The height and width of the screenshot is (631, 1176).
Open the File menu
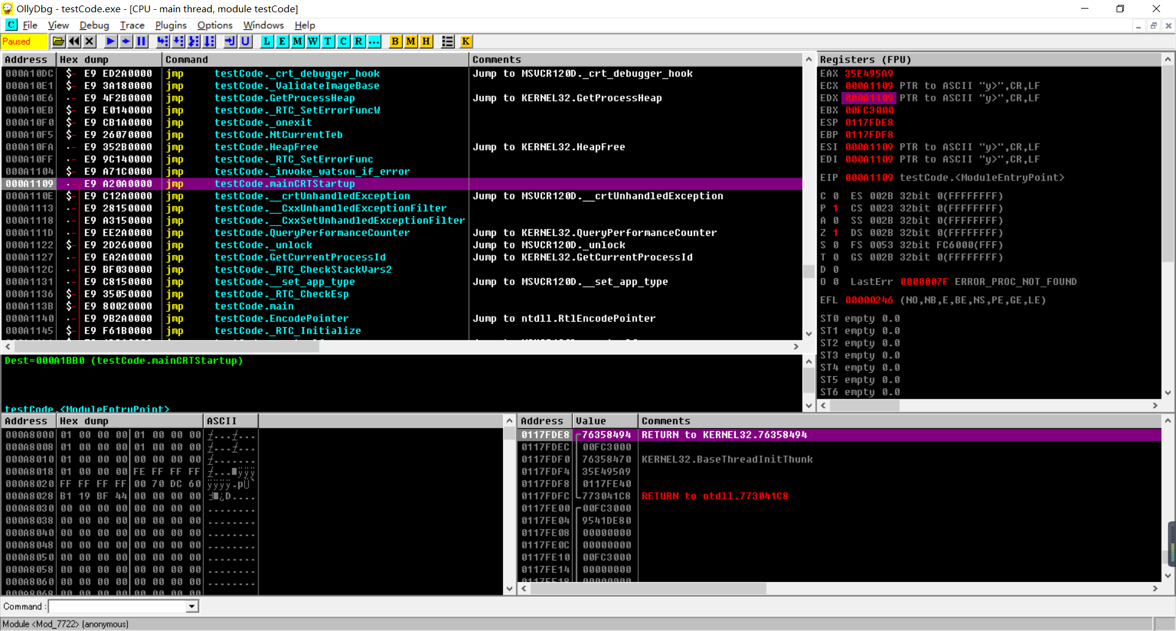pyautogui.click(x=30, y=25)
